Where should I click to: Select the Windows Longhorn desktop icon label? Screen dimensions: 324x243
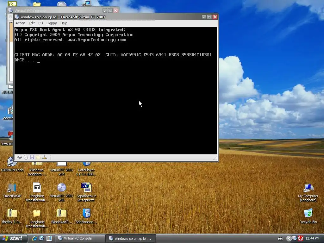click(37, 172)
